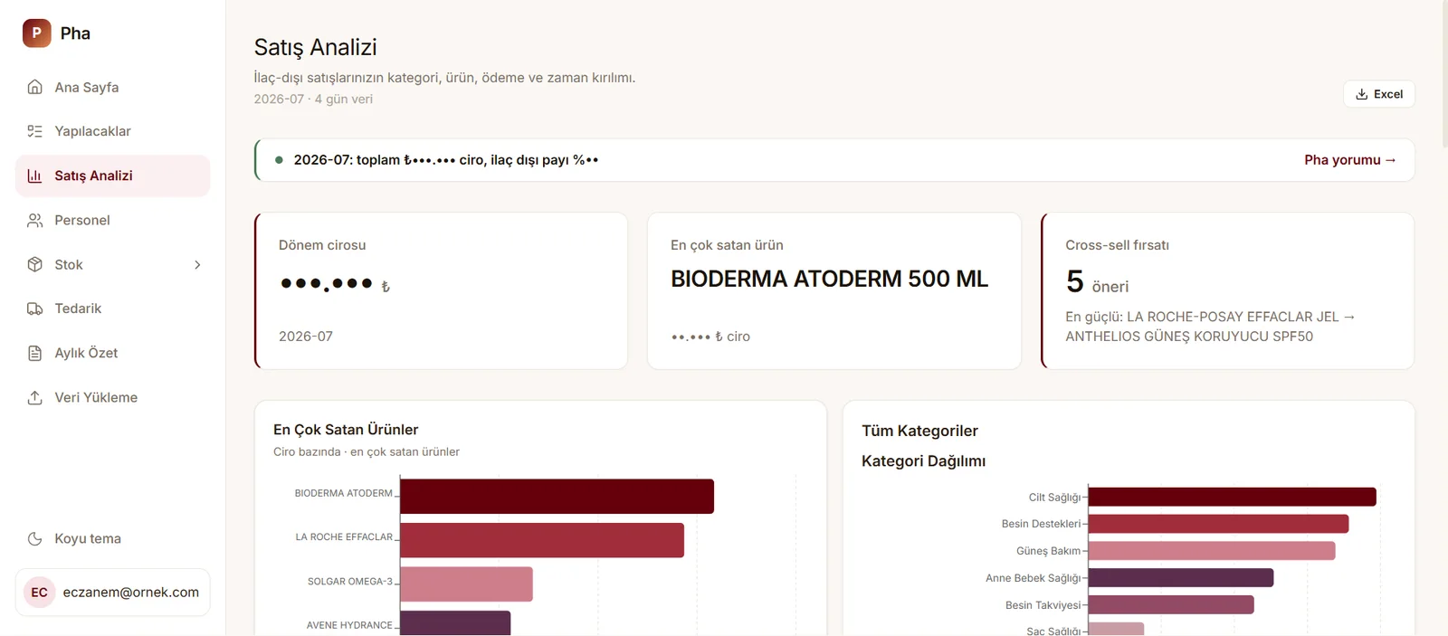Open the Tedarik truck icon
The width and height of the screenshot is (1448, 636).
coord(35,309)
